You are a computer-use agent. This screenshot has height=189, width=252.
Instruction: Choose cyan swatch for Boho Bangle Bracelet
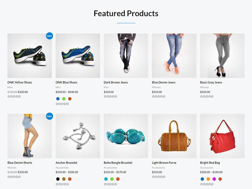tap(106, 179)
